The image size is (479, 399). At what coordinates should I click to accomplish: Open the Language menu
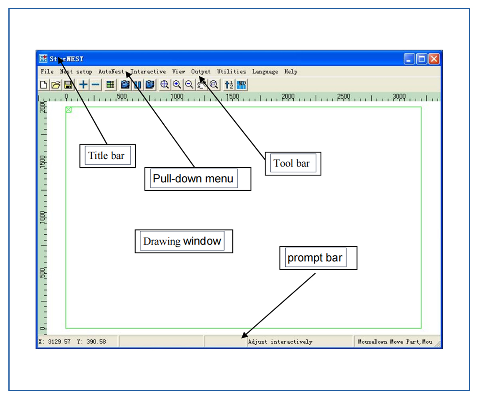coord(265,72)
